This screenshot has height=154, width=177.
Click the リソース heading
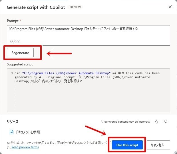pos(13,122)
